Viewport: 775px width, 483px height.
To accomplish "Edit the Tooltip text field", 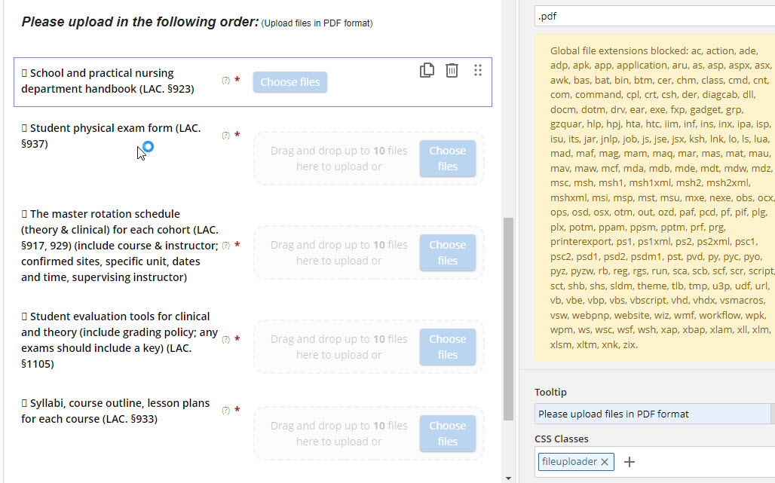I will [x=652, y=414].
